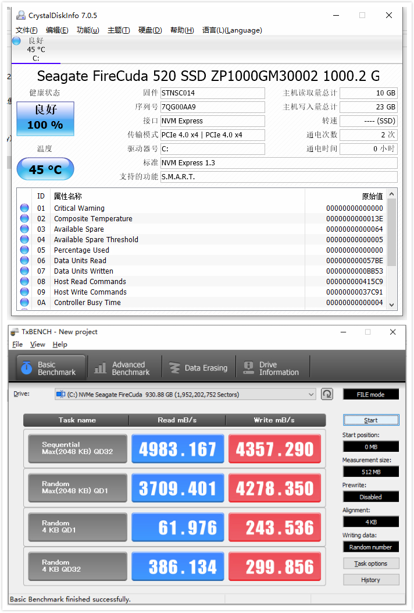
Task: Select the C: disk status orb at top
Action: point(16,41)
